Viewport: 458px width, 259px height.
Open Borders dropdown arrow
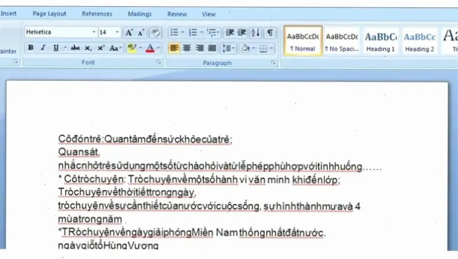coord(272,48)
